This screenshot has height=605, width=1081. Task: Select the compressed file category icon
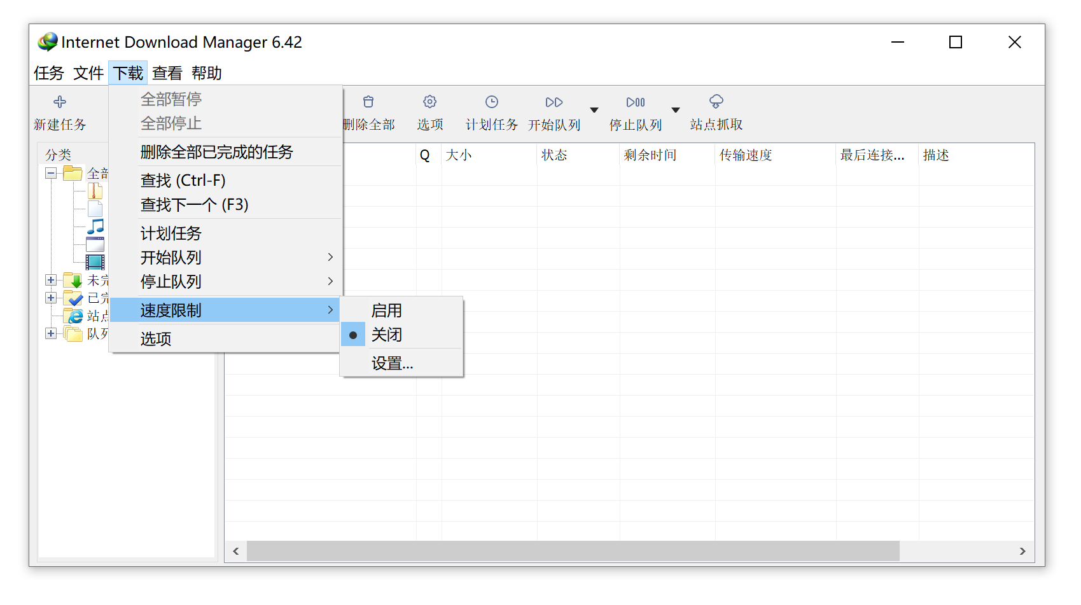click(x=95, y=191)
